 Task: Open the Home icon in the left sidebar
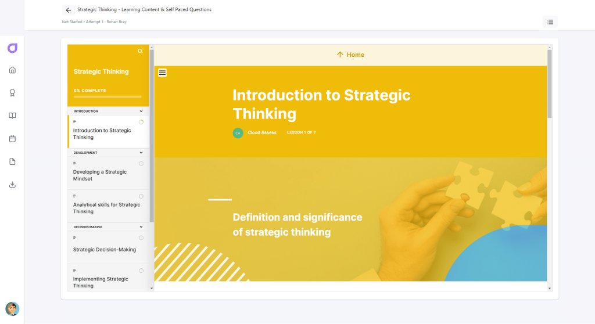tap(13, 70)
